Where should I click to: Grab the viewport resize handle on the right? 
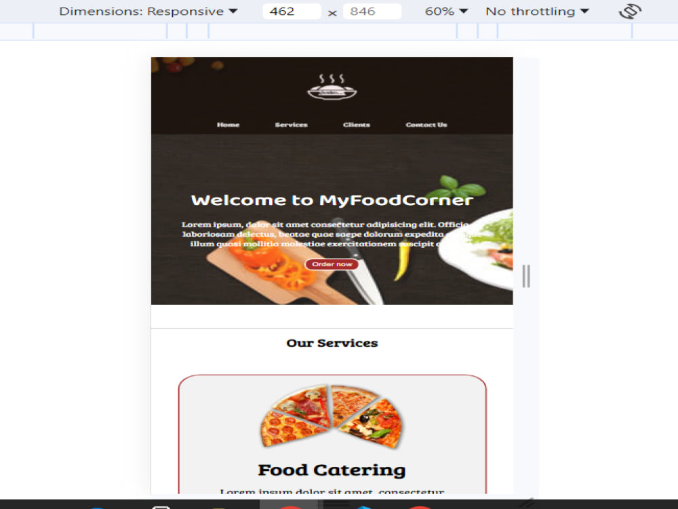526,276
